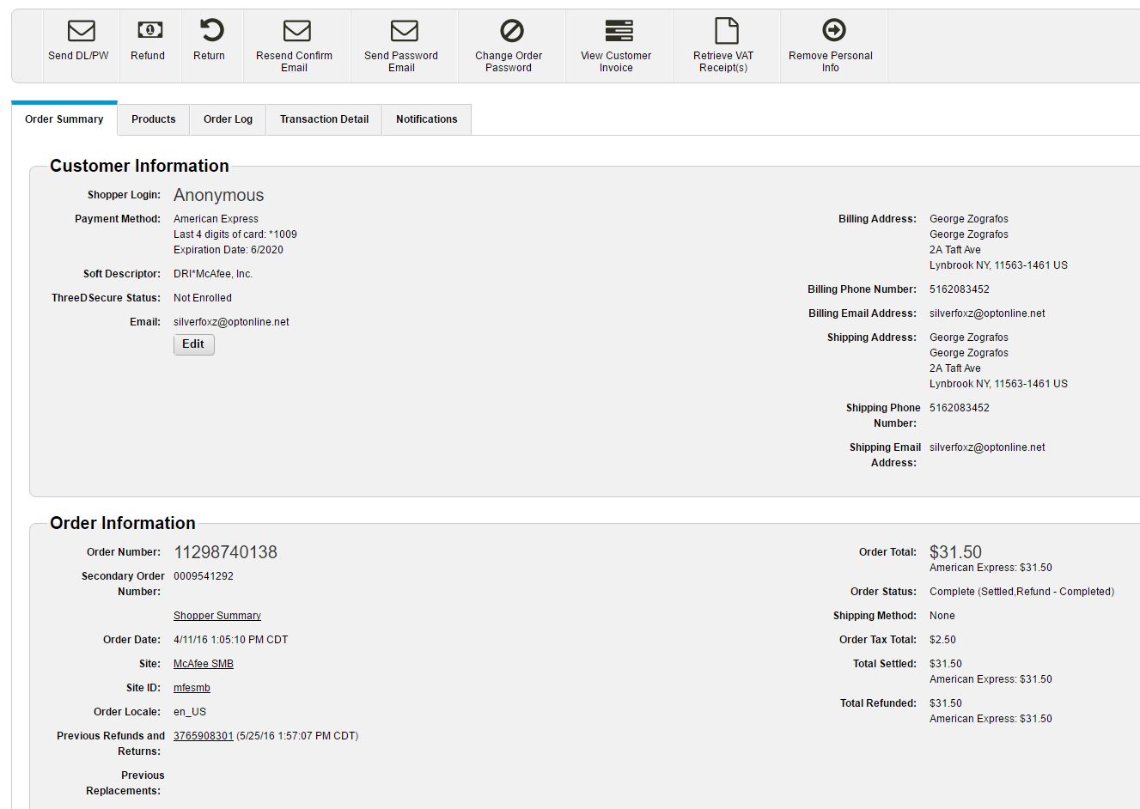Click the Send DL/PW envelope icon
Screen dimensions: 1140x809
coord(82,31)
